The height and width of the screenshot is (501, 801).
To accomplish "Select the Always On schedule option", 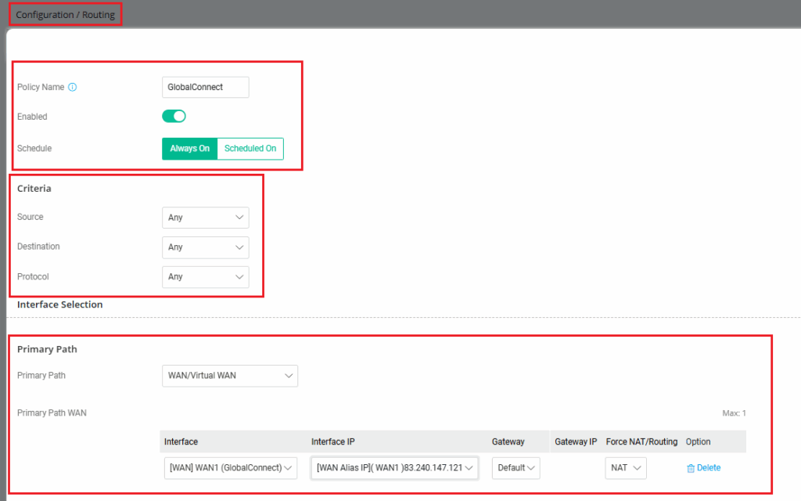I will pyautogui.click(x=189, y=149).
